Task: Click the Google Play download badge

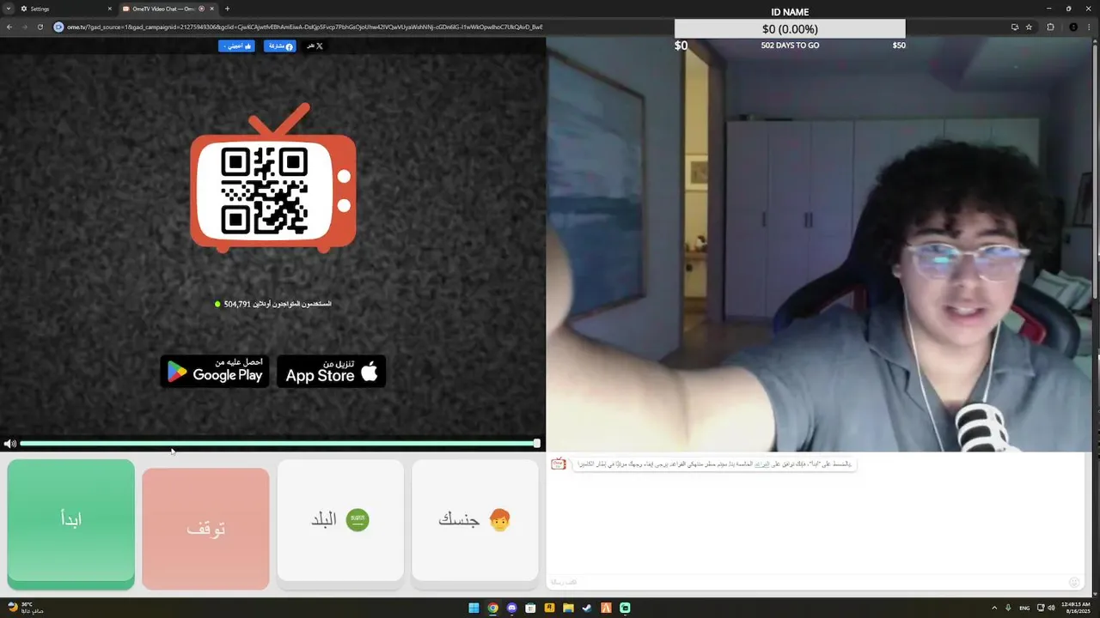Action: pos(215,371)
